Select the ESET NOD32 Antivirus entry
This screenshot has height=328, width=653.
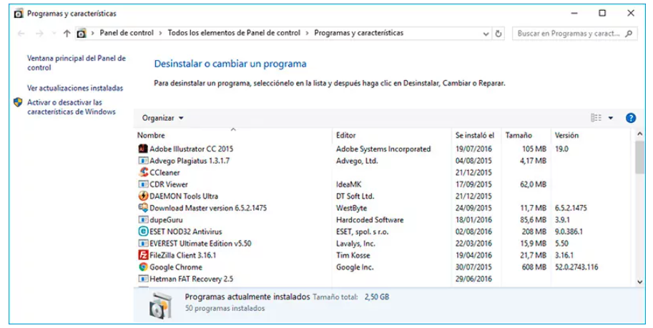[x=186, y=232]
